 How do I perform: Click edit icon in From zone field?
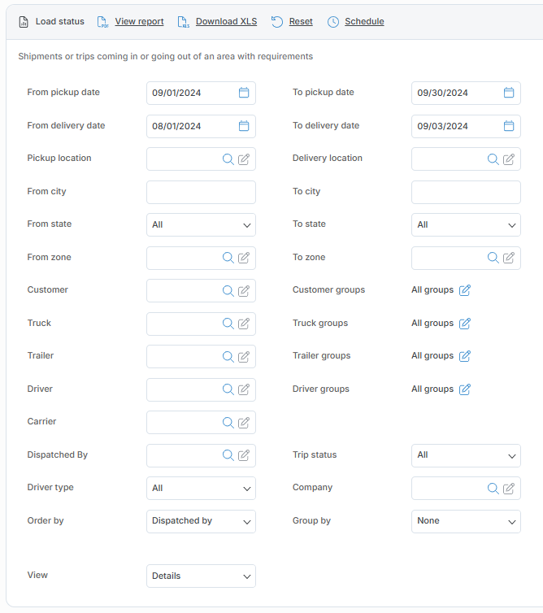(244, 258)
